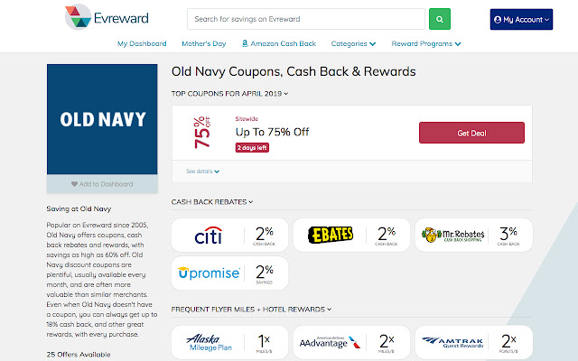The height and width of the screenshot is (361, 578).
Task: Click the Get Deal button
Action: pyautogui.click(x=471, y=133)
